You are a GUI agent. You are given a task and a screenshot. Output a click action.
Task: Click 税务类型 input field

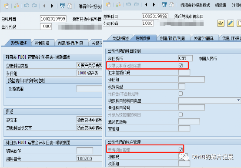[182, 87]
